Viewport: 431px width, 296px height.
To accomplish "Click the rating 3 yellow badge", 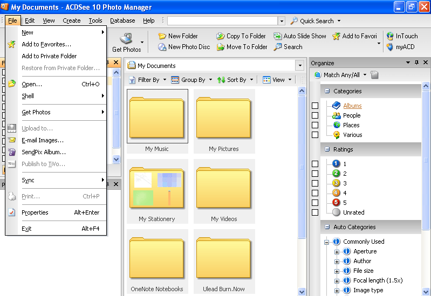I will click(336, 183).
